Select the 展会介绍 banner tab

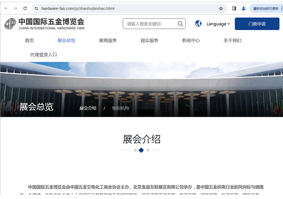coord(88,108)
